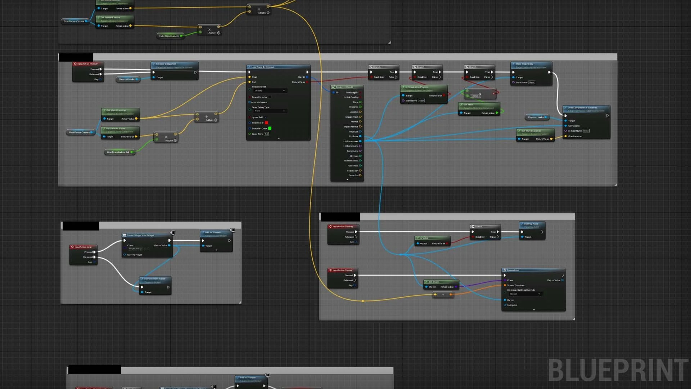691x389 pixels.
Task: Click the In Bone Name field on Grab Component
Action: click(x=586, y=131)
